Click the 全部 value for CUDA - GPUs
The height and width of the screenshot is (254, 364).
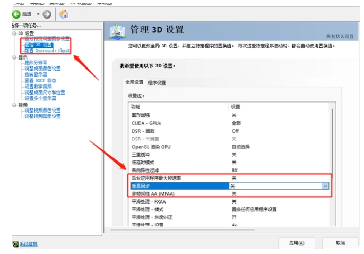click(x=236, y=123)
